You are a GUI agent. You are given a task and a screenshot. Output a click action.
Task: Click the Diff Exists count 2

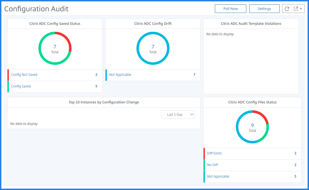(295, 153)
